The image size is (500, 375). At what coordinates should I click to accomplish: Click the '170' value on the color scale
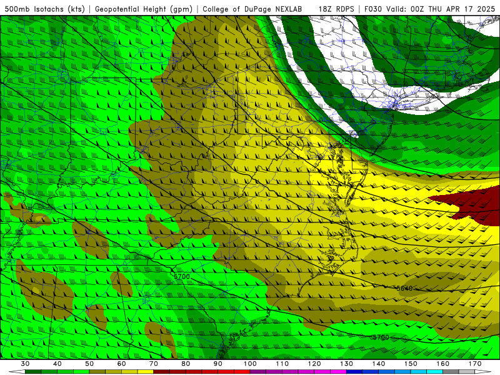tap(475, 364)
